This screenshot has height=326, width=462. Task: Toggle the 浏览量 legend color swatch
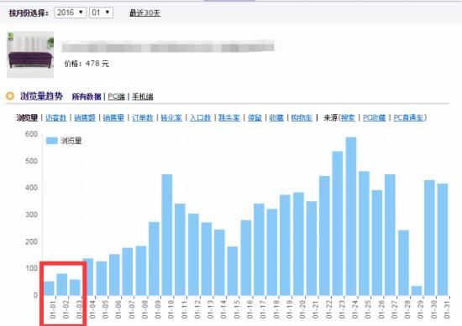51,141
